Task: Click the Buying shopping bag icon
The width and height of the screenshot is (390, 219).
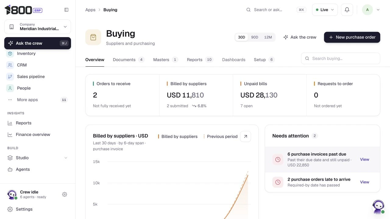Action: 93,37
